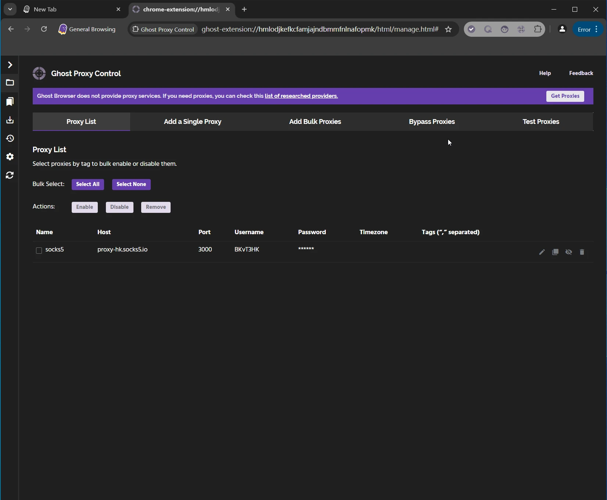Click the Name column header
The image size is (607, 500).
[x=44, y=232]
